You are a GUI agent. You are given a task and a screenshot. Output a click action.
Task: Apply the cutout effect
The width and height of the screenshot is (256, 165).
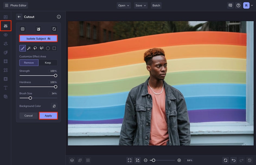[48, 116]
